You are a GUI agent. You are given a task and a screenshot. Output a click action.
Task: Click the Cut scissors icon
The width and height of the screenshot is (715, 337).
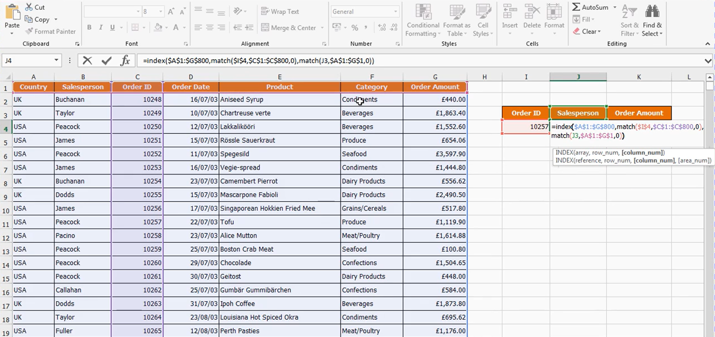click(29, 7)
